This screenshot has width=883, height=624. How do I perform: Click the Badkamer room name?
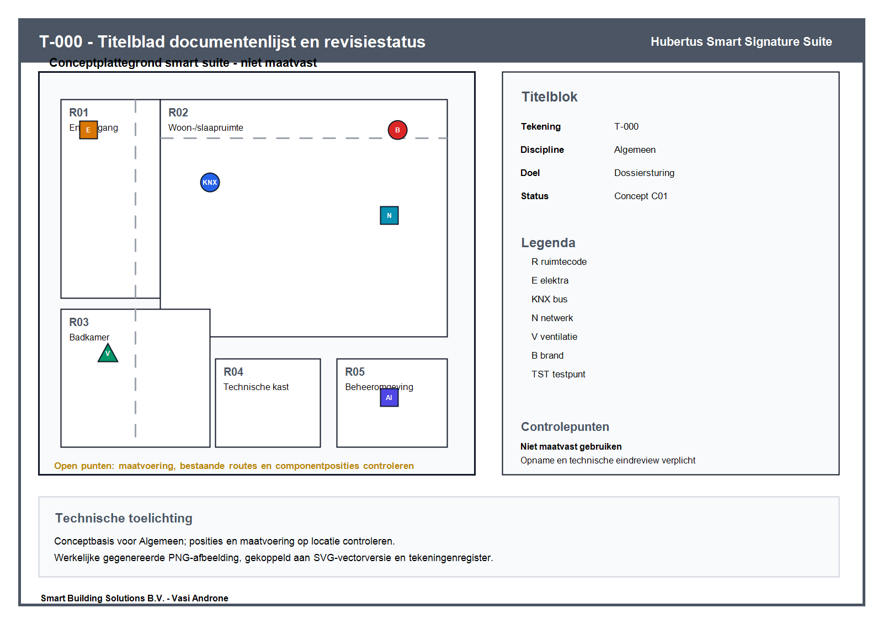(89, 337)
